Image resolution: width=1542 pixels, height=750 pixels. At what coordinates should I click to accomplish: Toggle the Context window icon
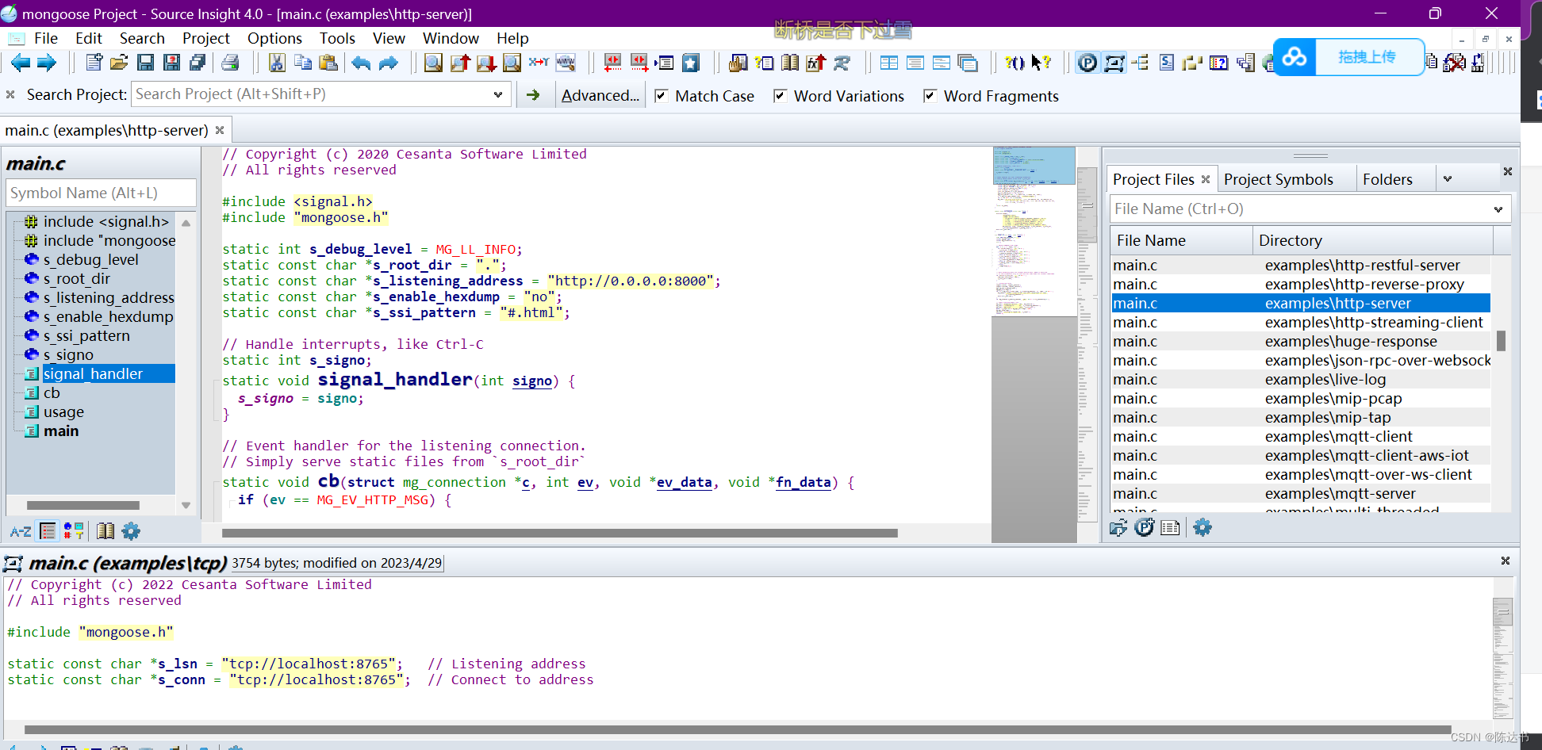[1114, 63]
